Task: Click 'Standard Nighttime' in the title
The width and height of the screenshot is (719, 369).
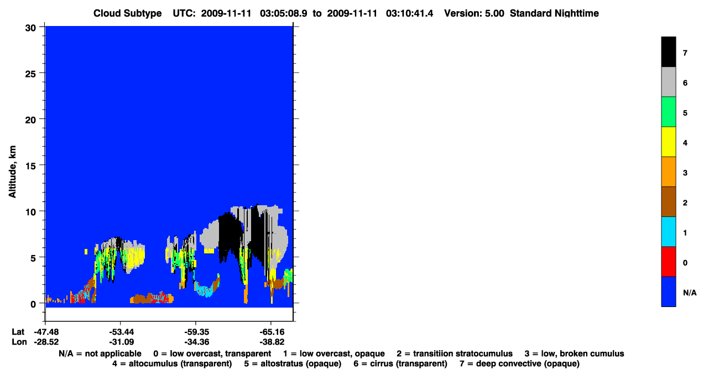Action: pos(554,13)
